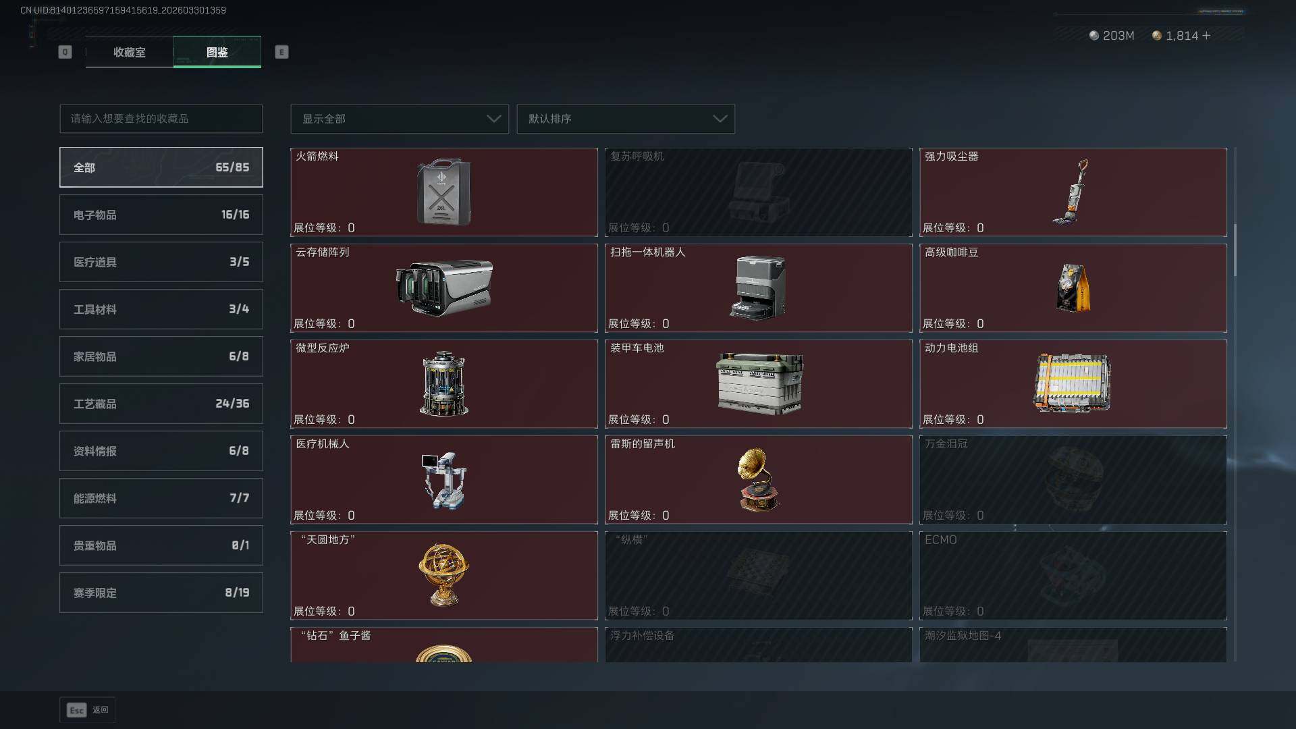Click the 医疗机械人 medical robot icon
This screenshot has height=729, width=1296.
pyautogui.click(x=443, y=481)
